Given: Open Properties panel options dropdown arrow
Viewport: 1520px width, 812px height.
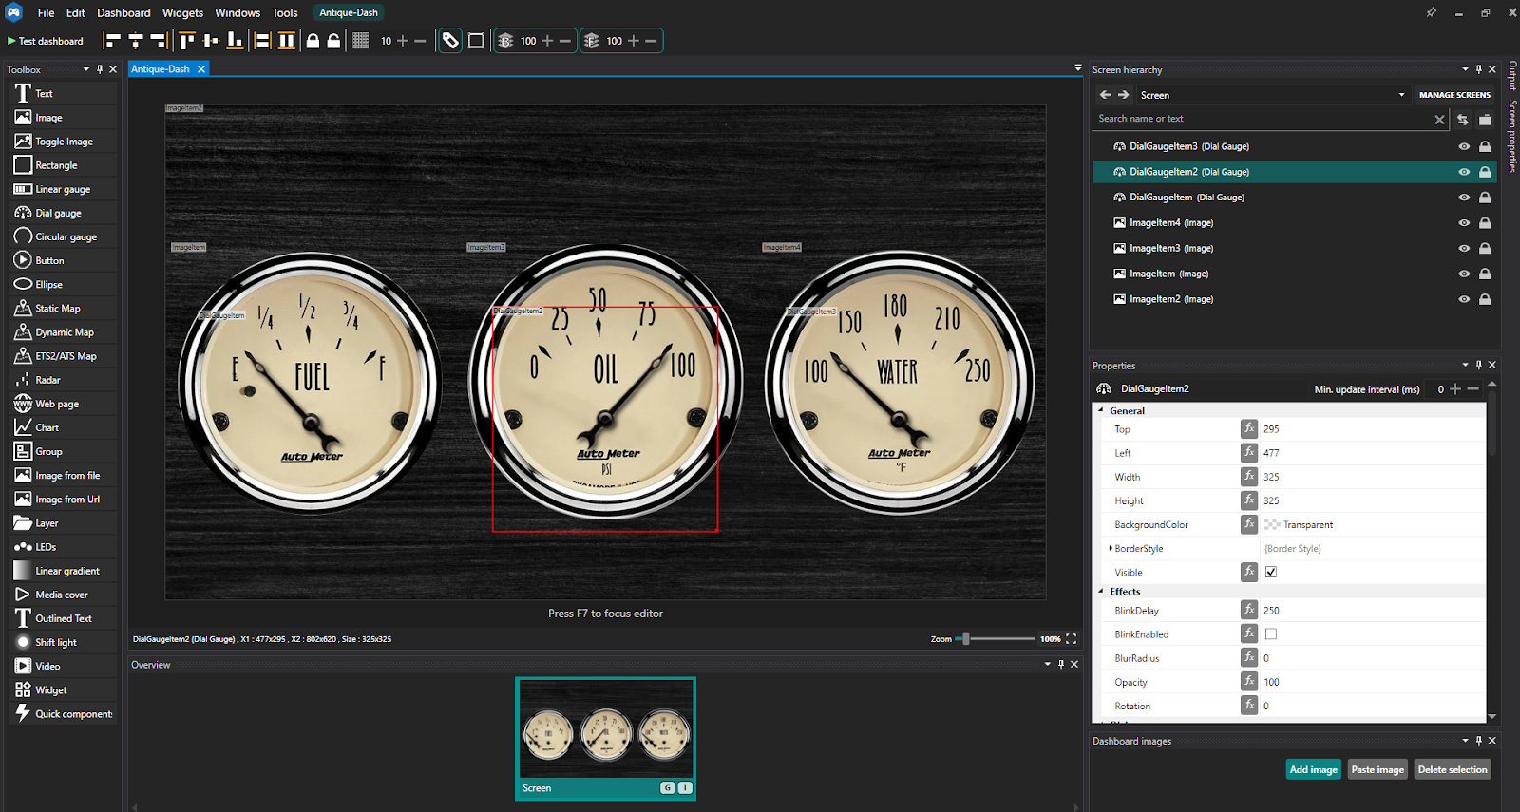Looking at the screenshot, I should pos(1465,365).
